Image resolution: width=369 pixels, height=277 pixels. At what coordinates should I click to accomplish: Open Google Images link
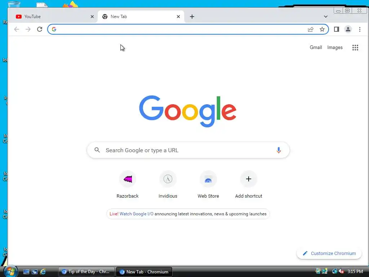click(x=335, y=48)
